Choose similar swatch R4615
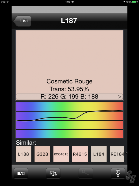This screenshot has height=186, width=139. click(80, 154)
